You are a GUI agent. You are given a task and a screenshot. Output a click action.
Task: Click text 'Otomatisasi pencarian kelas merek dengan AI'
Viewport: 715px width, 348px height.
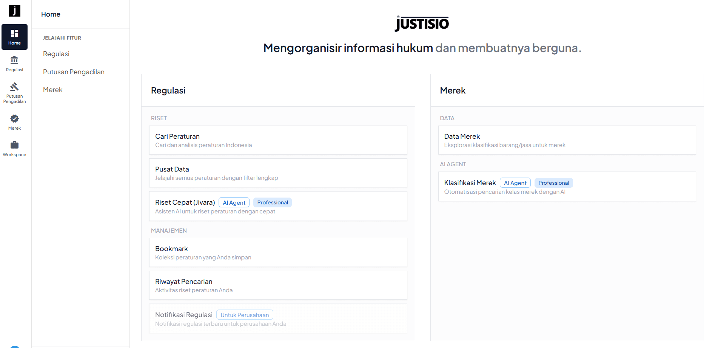[x=505, y=192]
